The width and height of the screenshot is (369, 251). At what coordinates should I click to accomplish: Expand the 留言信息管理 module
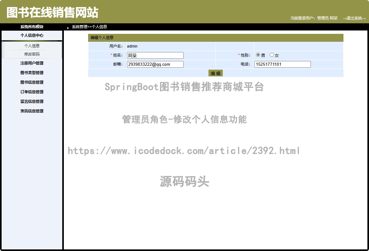(32, 102)
